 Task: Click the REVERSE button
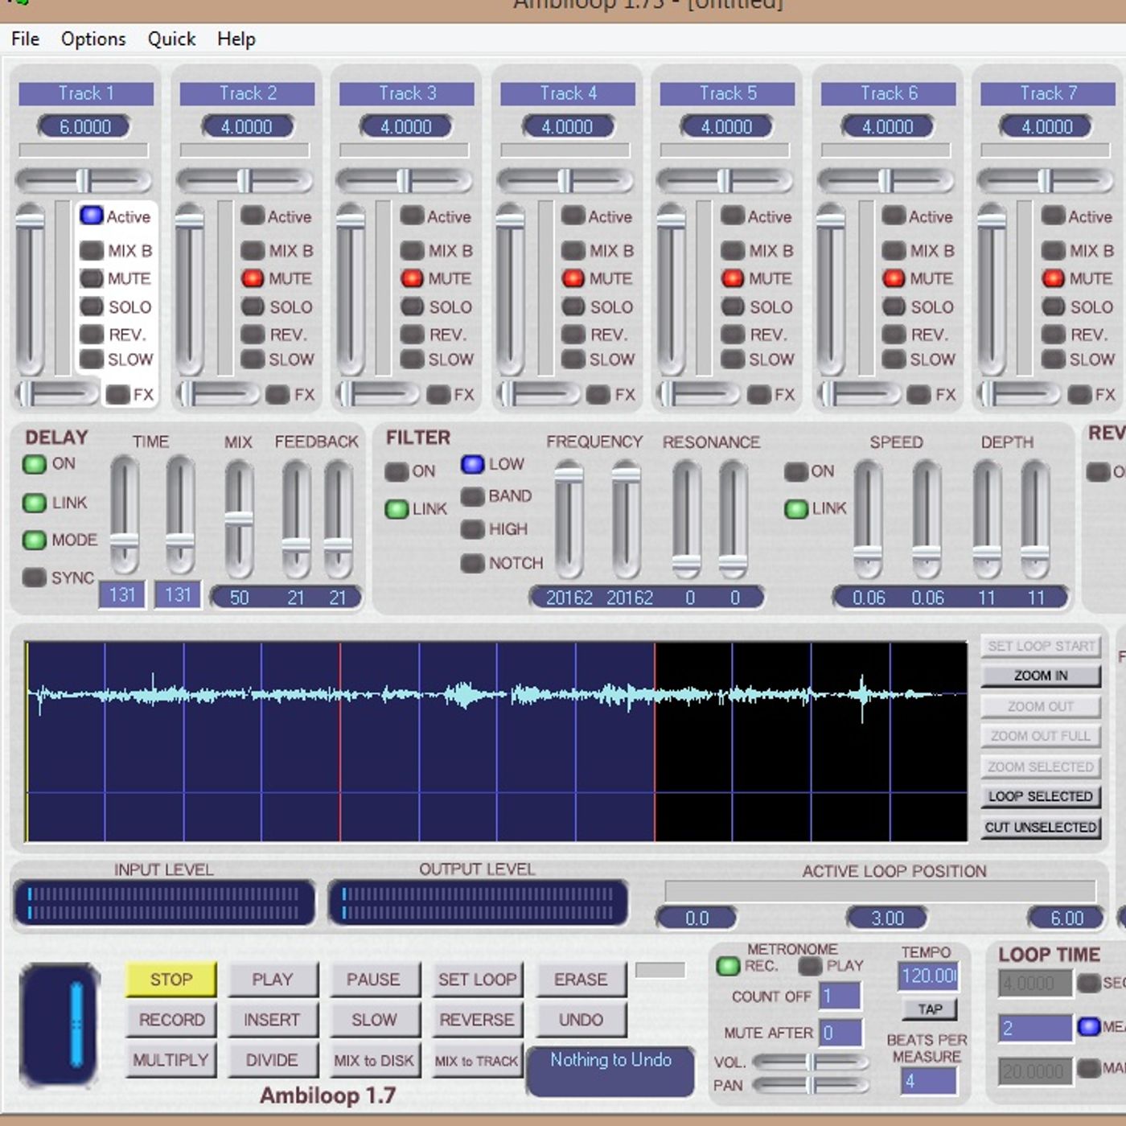(x=477, y=1020)
